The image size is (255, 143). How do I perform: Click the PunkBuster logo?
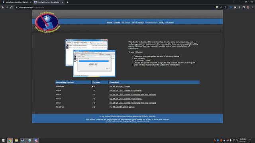[x=47, y=22]
